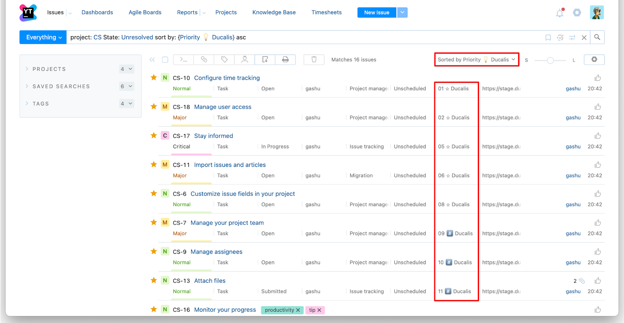Open the Configure time tracking issue link
This screenshot has height=323, width=624.
[x=227, y=78]
